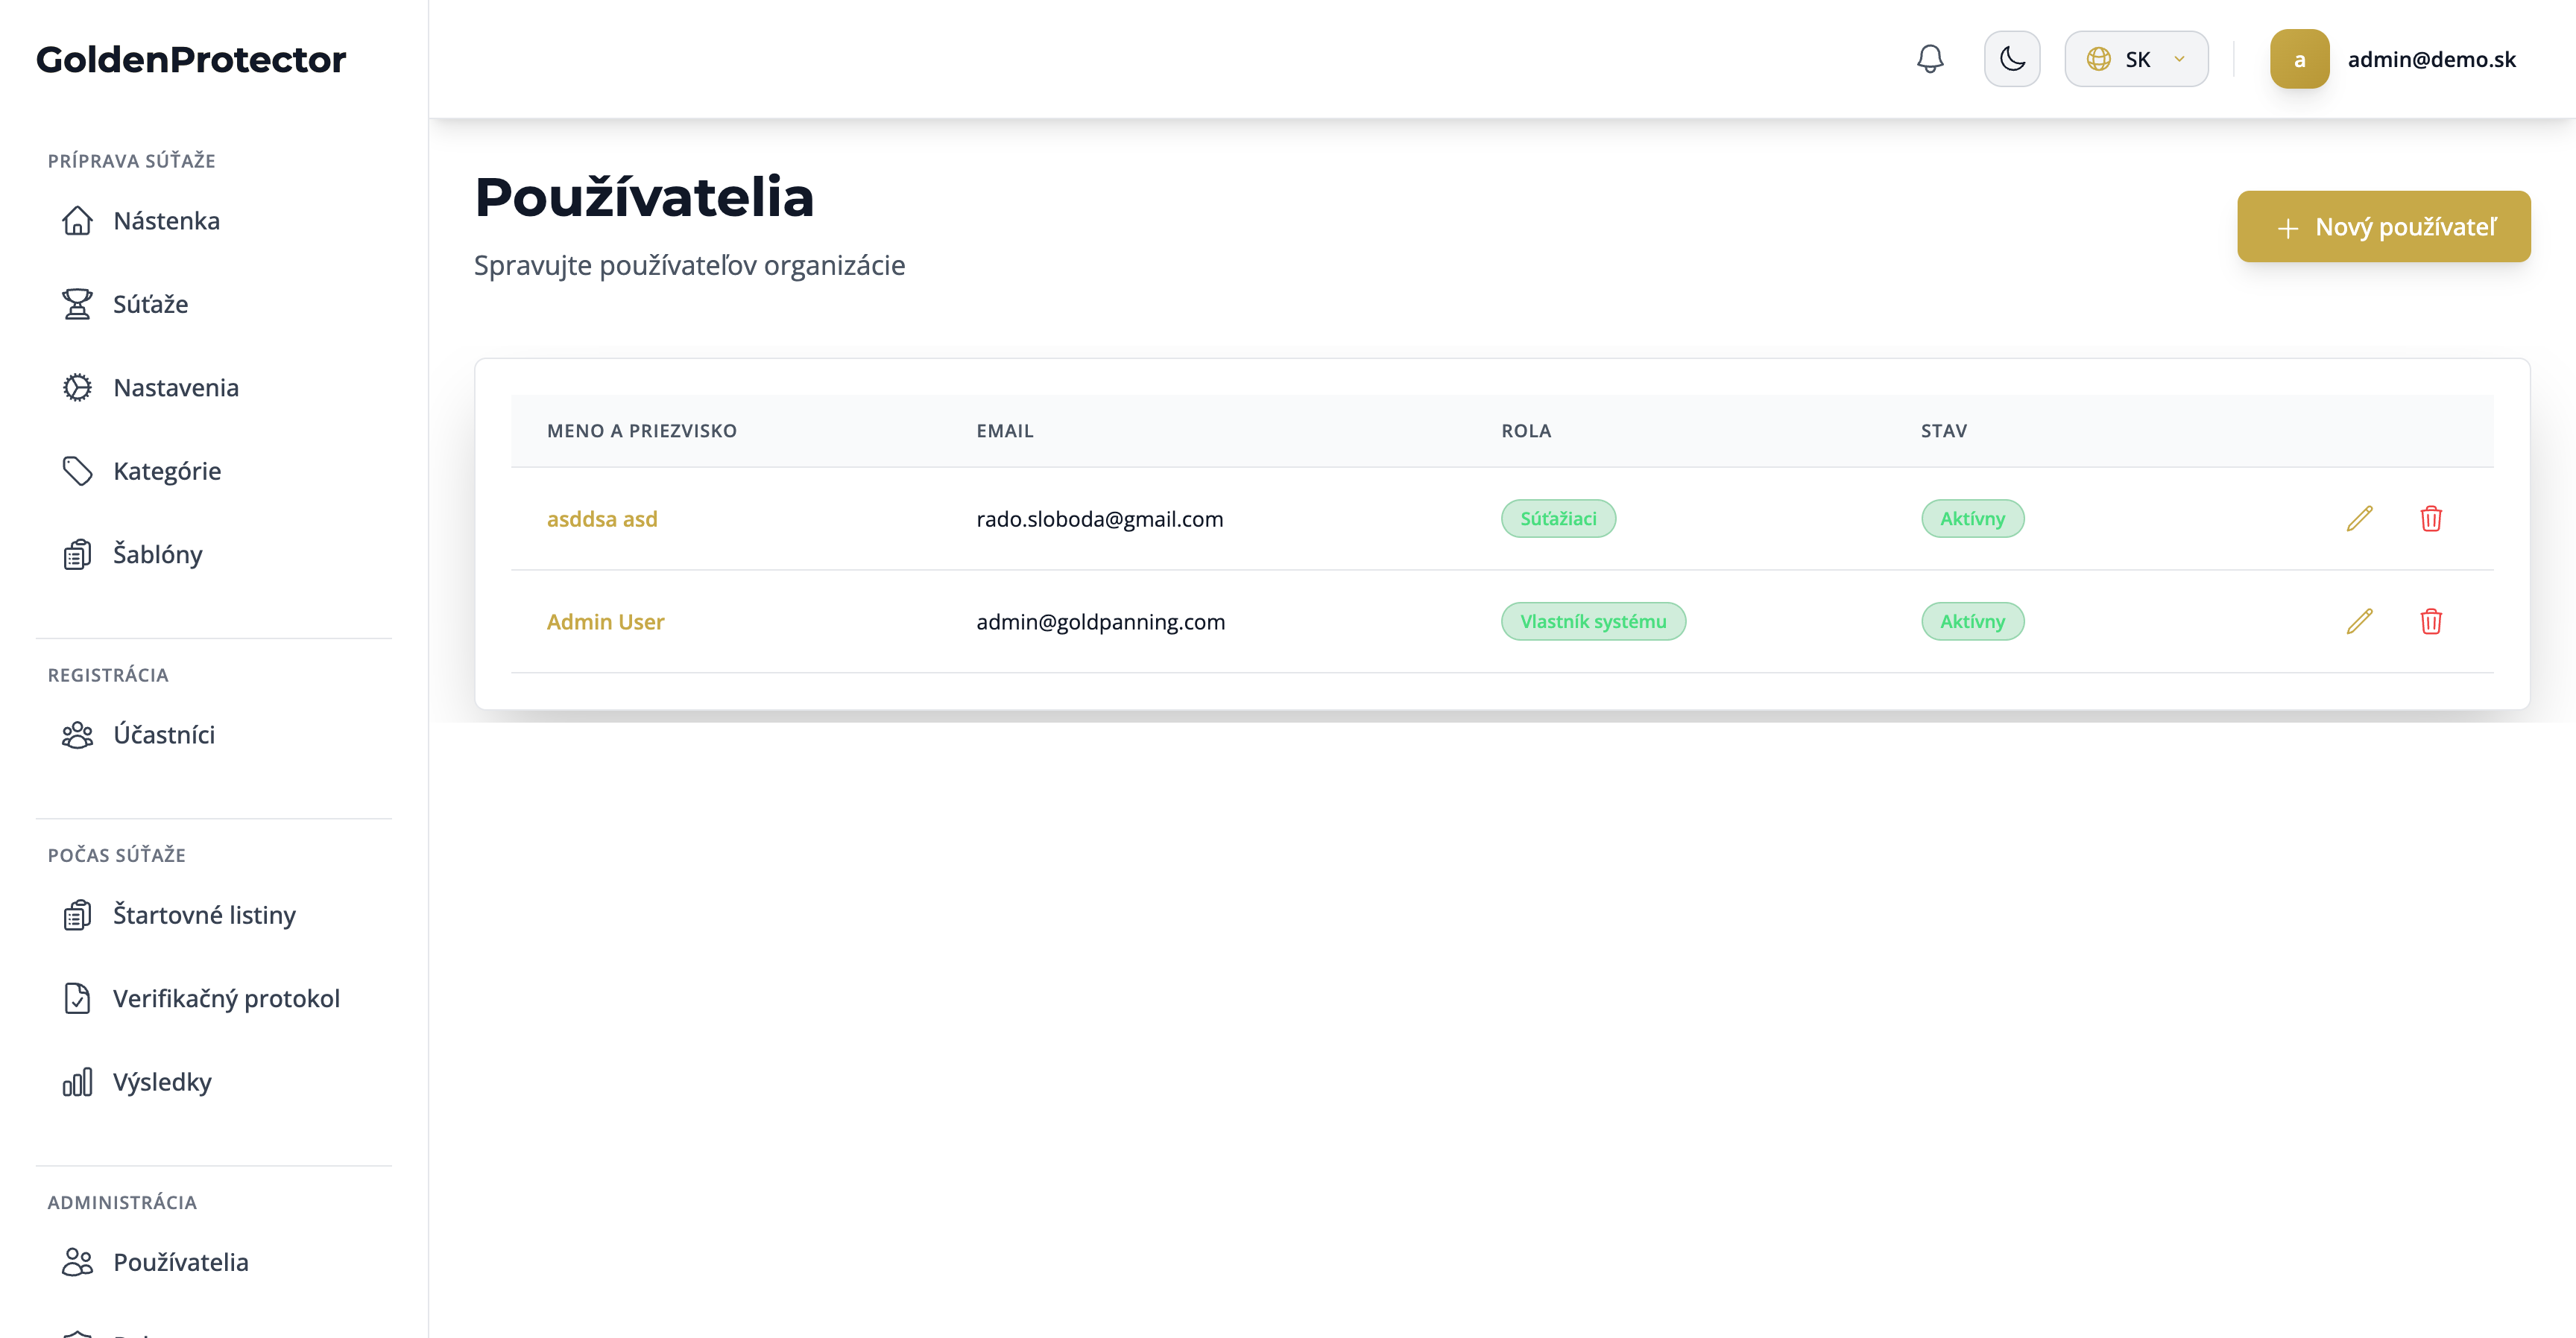
Task: Edit Admin User with pencil icon
Action: point(2359,621)
